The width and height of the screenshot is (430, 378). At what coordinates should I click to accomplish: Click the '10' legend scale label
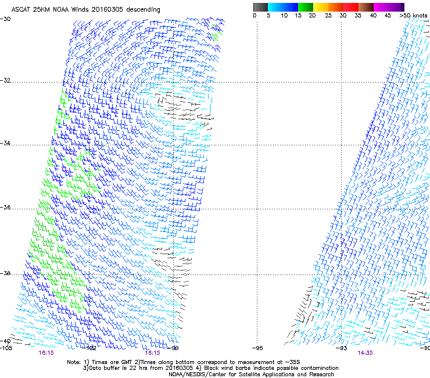coord(284,16)
